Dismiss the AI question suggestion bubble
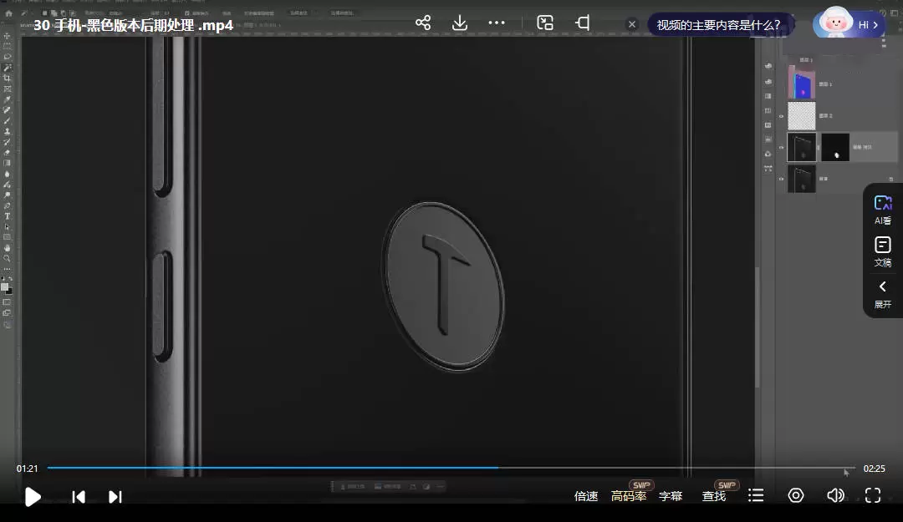The width and height of the screenshot is (903, 522). [x=632, y=25]
